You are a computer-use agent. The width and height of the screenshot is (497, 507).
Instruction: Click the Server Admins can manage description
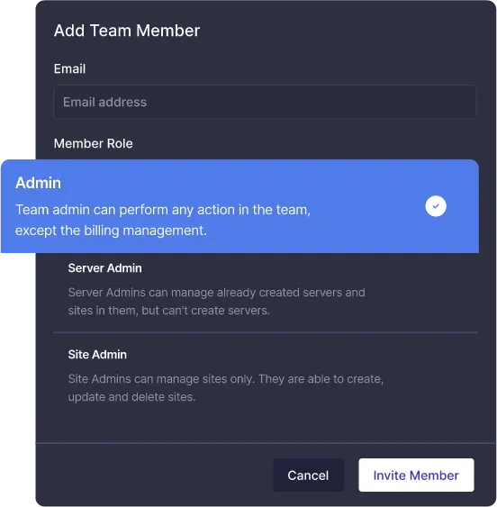tap(217, 302)
